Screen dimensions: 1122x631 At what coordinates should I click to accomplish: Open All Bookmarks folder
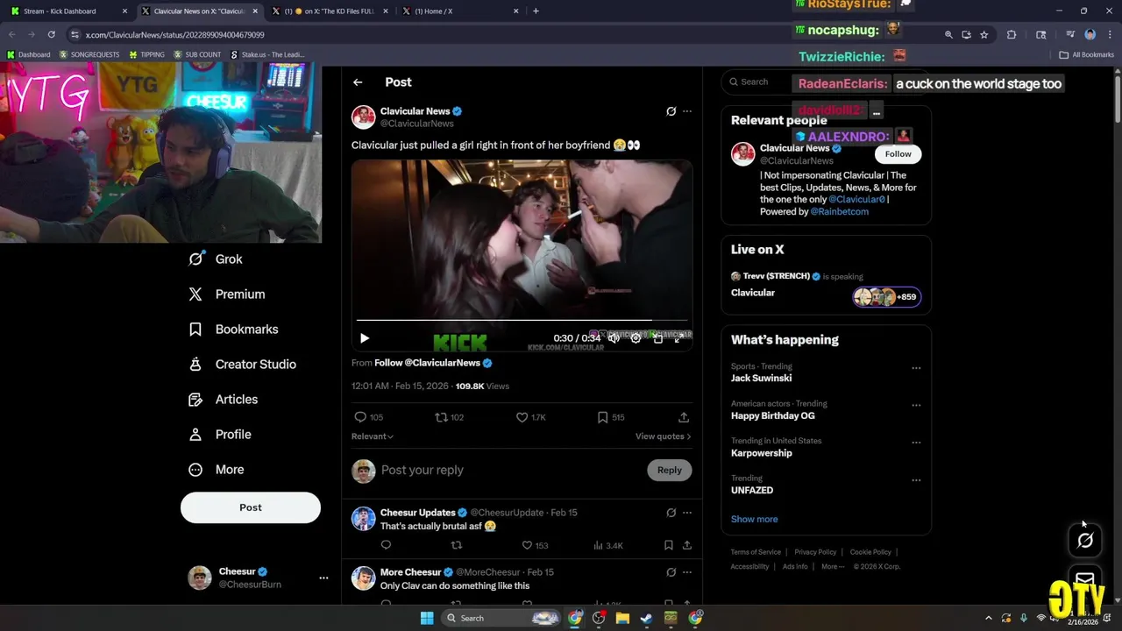point(1086,54)
